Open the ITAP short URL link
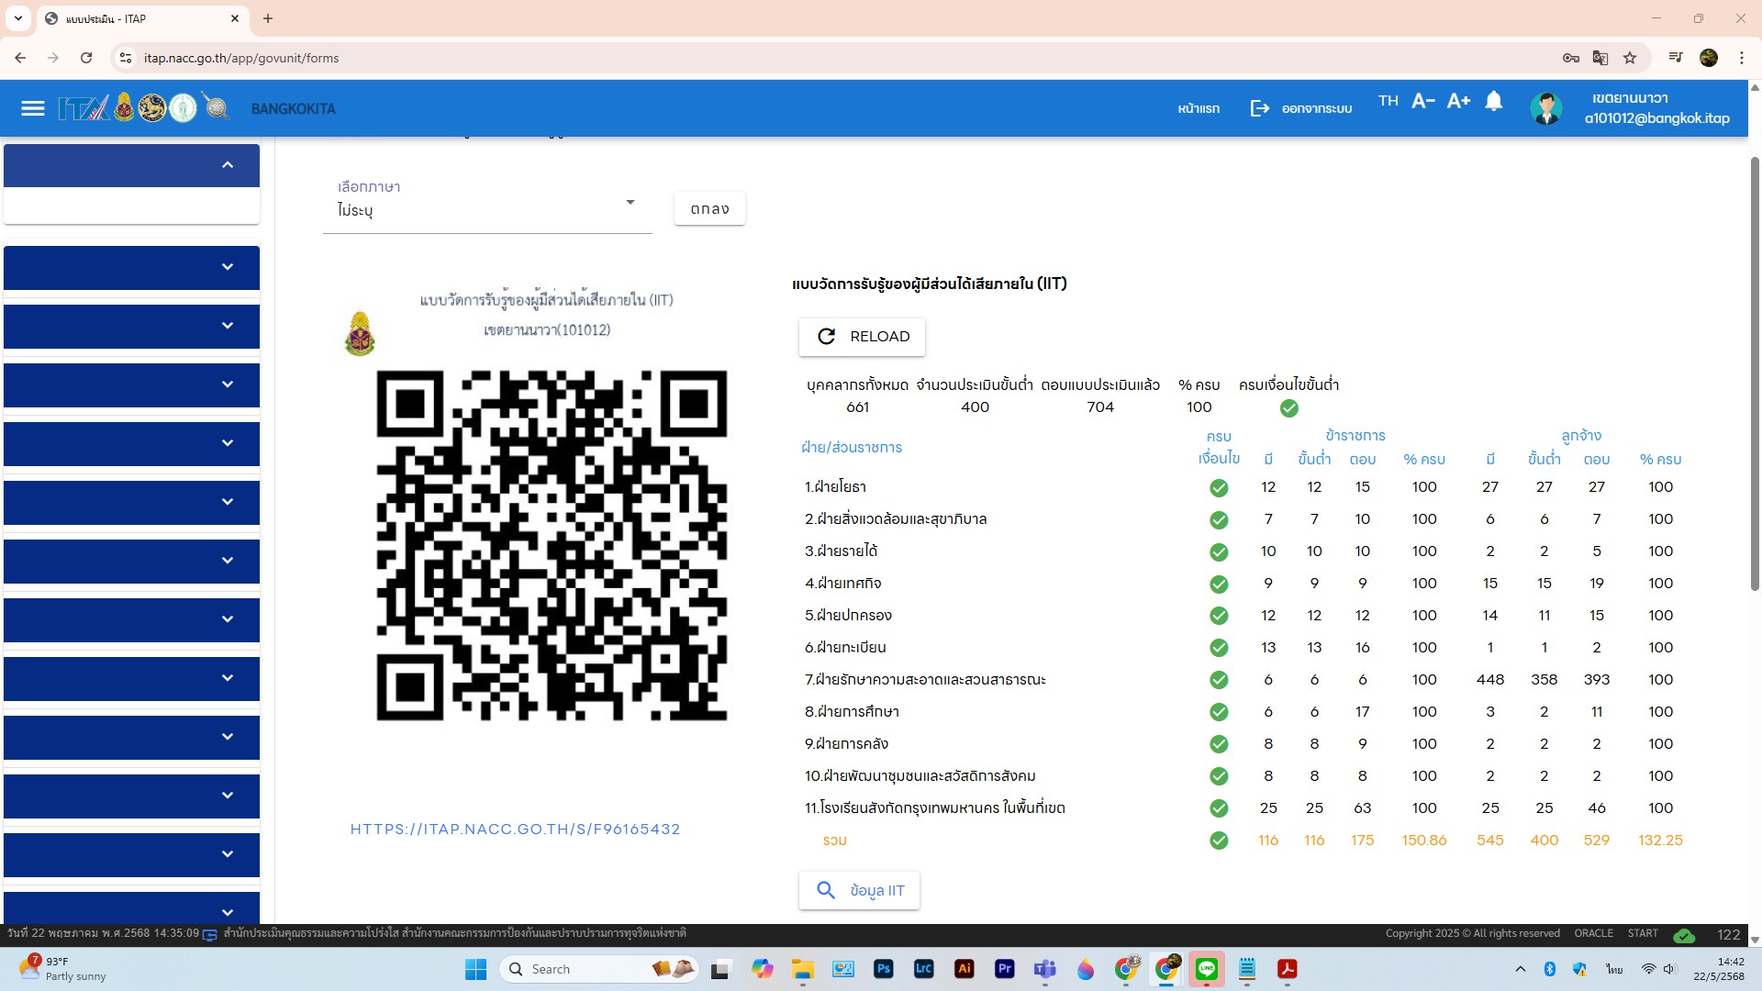 515,830
